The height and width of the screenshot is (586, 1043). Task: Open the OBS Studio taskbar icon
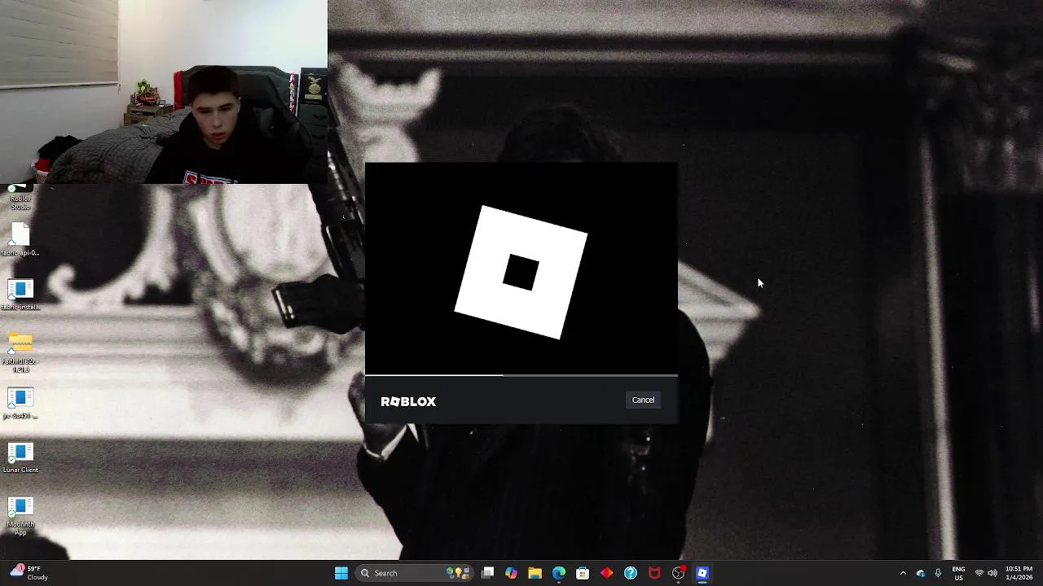679,573
